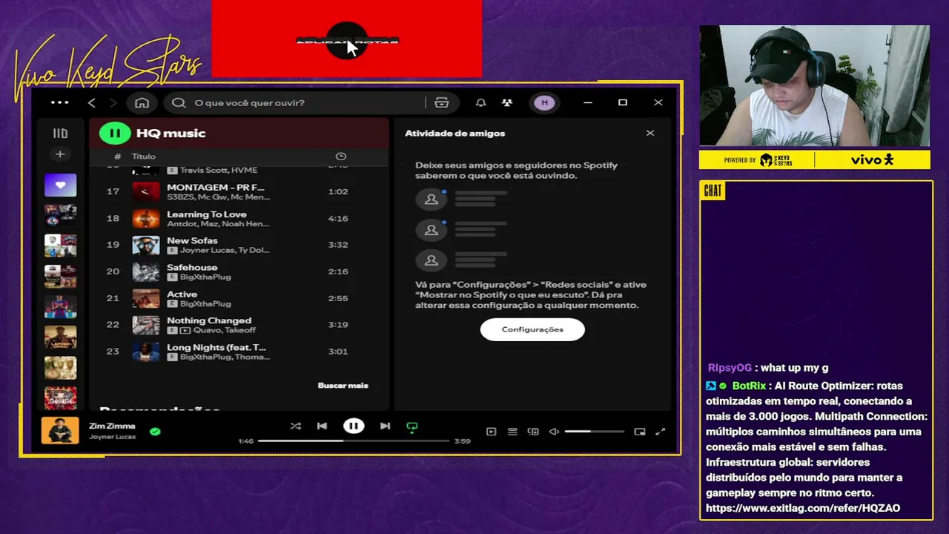The width and height of the screenshot is (949, 534).
Task: Toggle shuffle playback
Action: (295, 426)
